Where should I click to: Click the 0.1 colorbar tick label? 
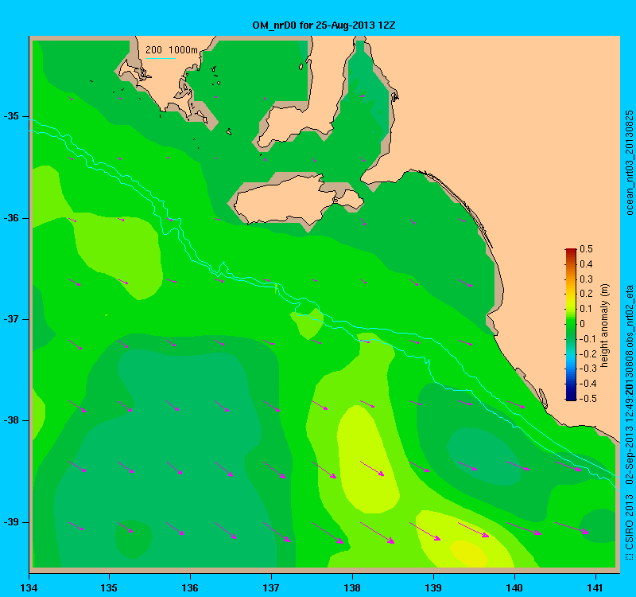(x=586, y=309)
